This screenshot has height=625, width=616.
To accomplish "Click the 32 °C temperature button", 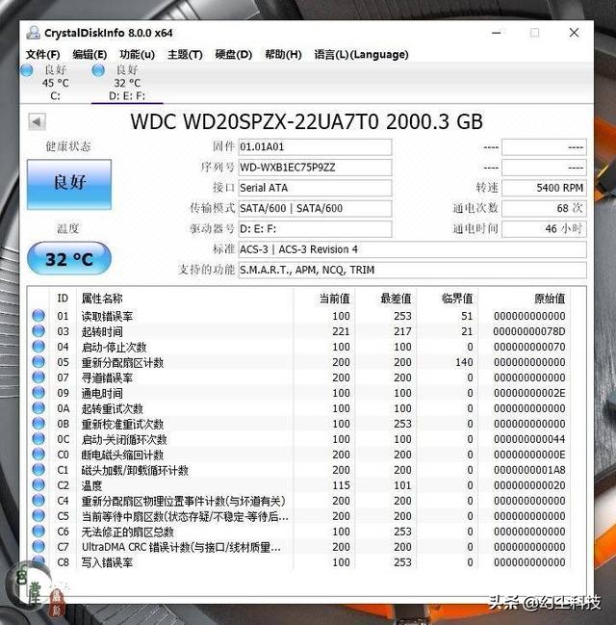I will (69, 259).
